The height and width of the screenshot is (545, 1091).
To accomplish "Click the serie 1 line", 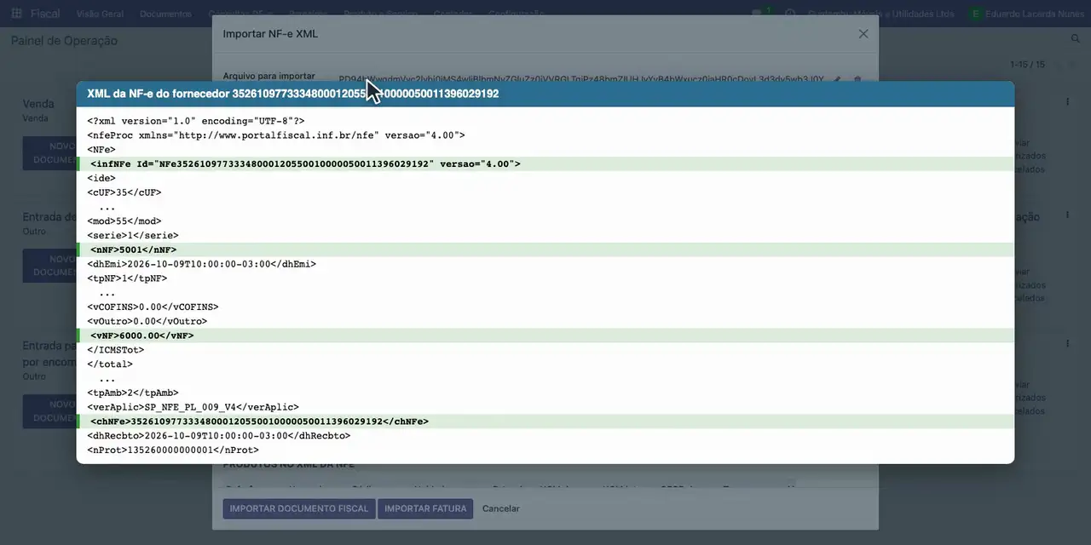I will 132,235.
